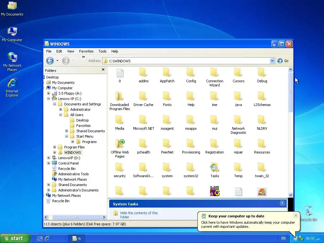
Task: Click the folder tree horizontal scrollbar thumb
Action: tap(77, 217)
